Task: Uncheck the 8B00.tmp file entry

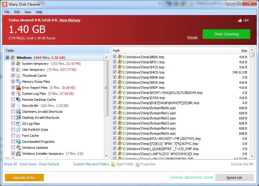Action: point(114,56)
